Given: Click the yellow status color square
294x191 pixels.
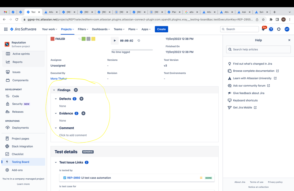Looking at the screenshot, I should pos(93,39).
